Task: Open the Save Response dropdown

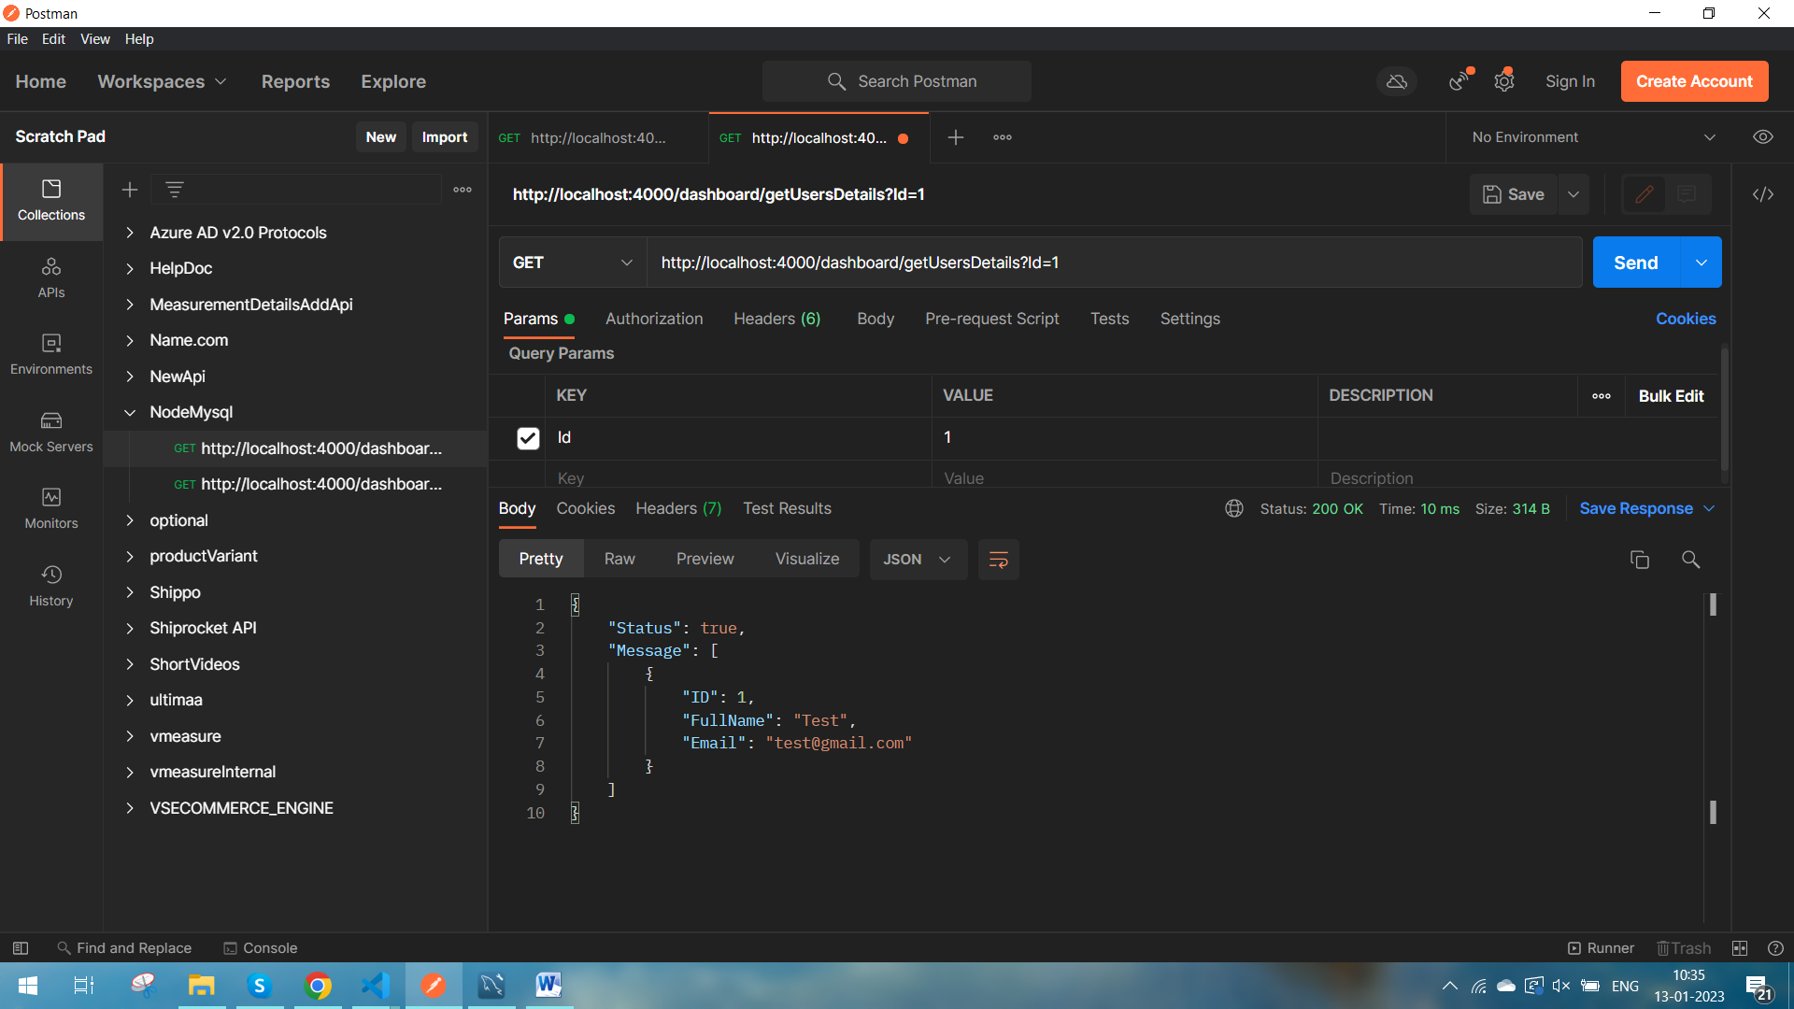Action: (1647, 508)
